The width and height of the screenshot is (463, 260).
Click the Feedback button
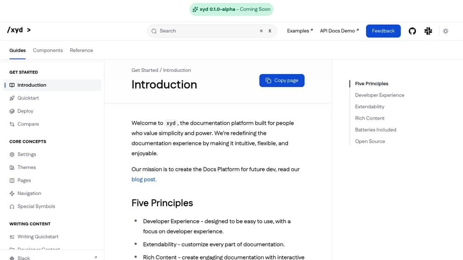tap(383, 31)
